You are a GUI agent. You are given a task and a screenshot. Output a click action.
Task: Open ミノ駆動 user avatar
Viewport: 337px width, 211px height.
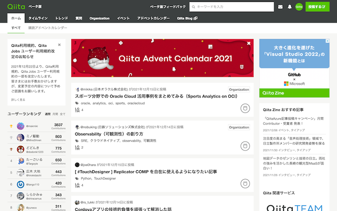21,137
